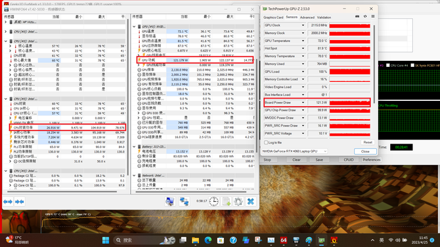The width and height of the screenshot is (440, 247).
Task: Open the Paint palette taskbar icon
Action: point(309,240)
